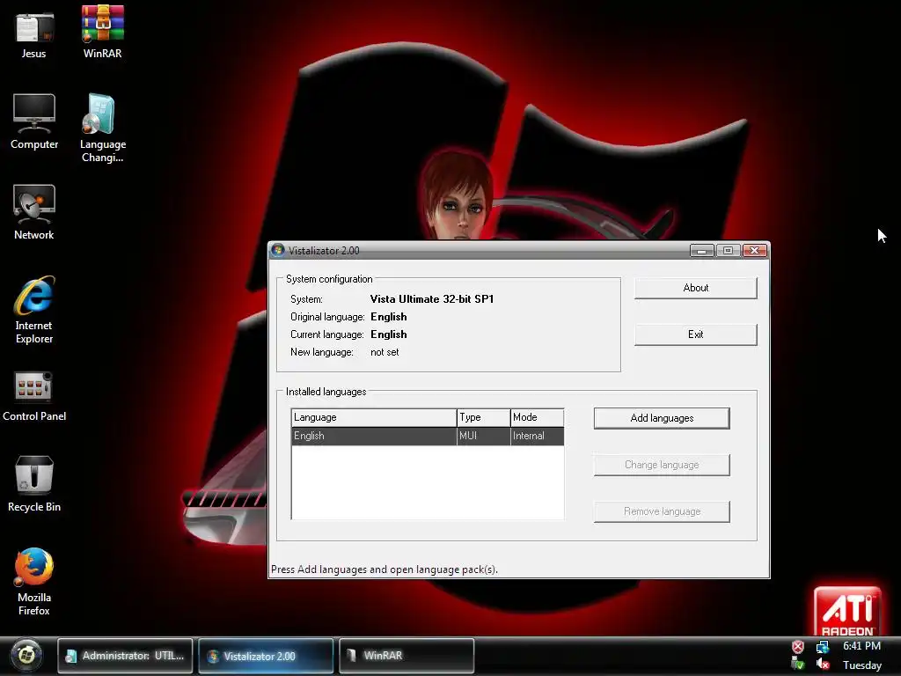The height and width of the screenshot is (676, 901).
Task: Sort by the Mode column header
Action: [x=537, y=417]
